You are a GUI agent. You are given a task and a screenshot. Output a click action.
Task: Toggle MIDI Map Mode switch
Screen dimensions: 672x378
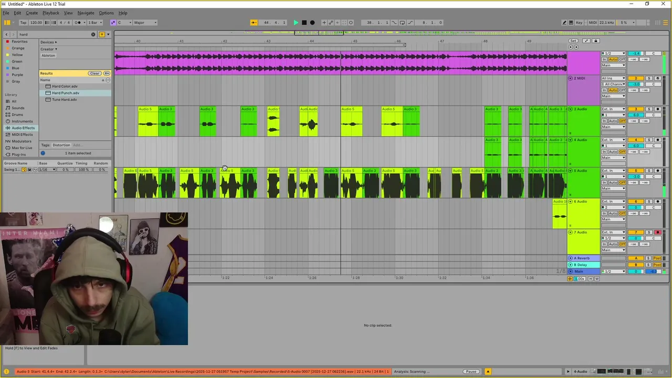point(593,23)
